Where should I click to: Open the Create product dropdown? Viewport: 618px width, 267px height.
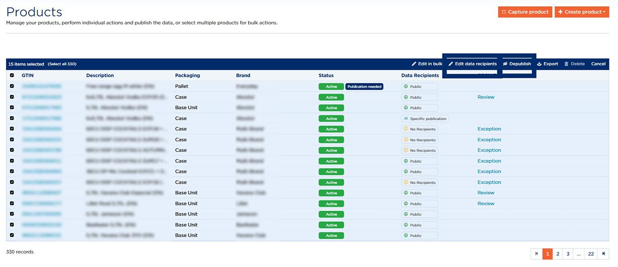click(582, 12)
